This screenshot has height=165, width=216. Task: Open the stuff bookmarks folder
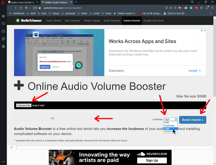31,13
